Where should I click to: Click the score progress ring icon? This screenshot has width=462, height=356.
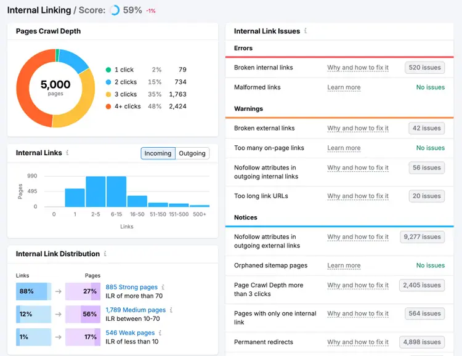(115, 10)
